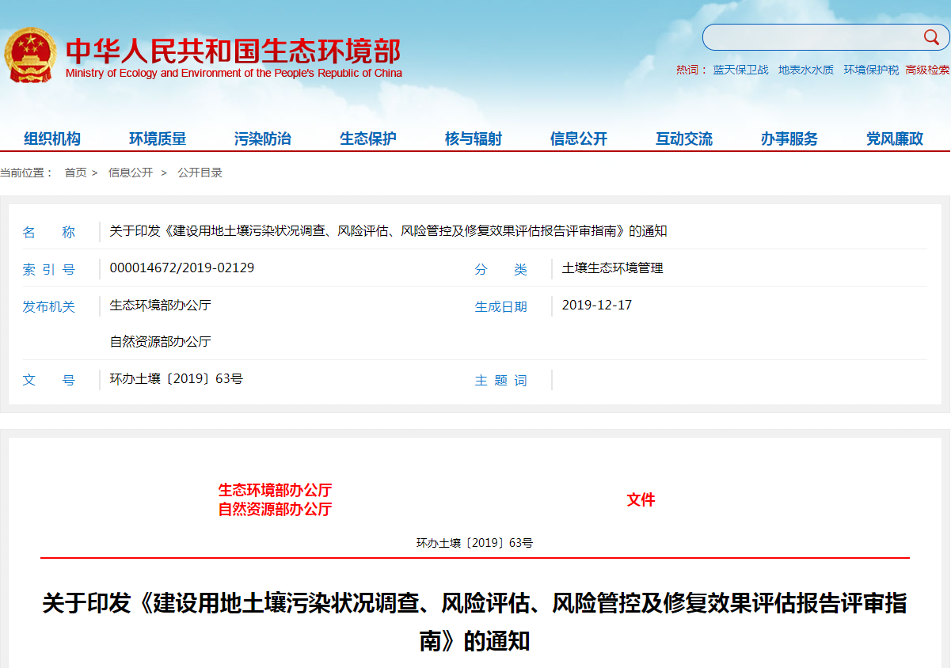Click the national emblem logo
951x668 pixels.
tap(30, 54)
